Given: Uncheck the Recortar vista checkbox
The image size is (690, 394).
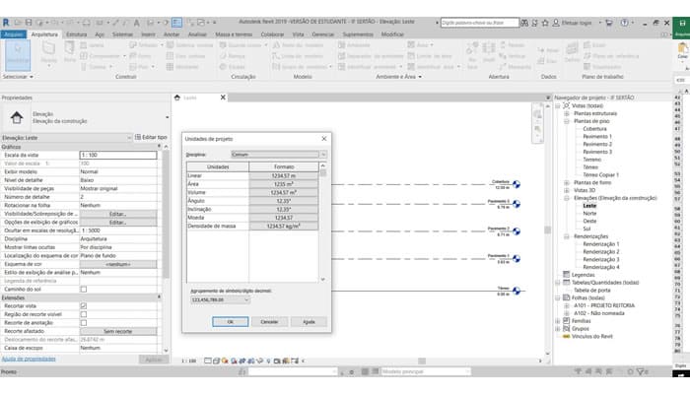Looking at the screenshot, I should point(84,306).
